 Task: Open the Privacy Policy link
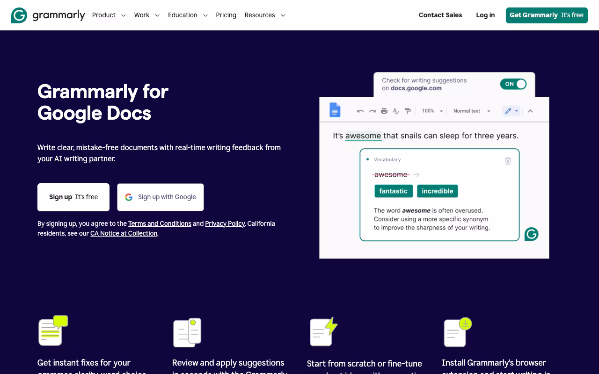click(x=225, y=223)
